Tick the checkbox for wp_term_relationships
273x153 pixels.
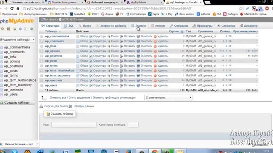42,71
